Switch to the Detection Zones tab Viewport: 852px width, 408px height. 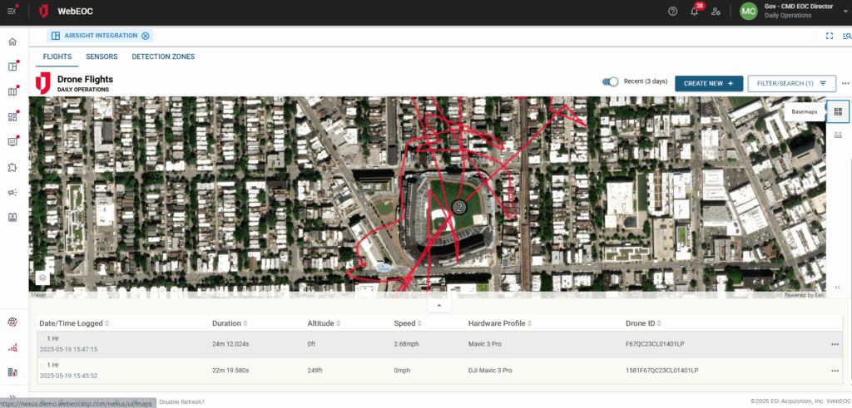(163, 57)
